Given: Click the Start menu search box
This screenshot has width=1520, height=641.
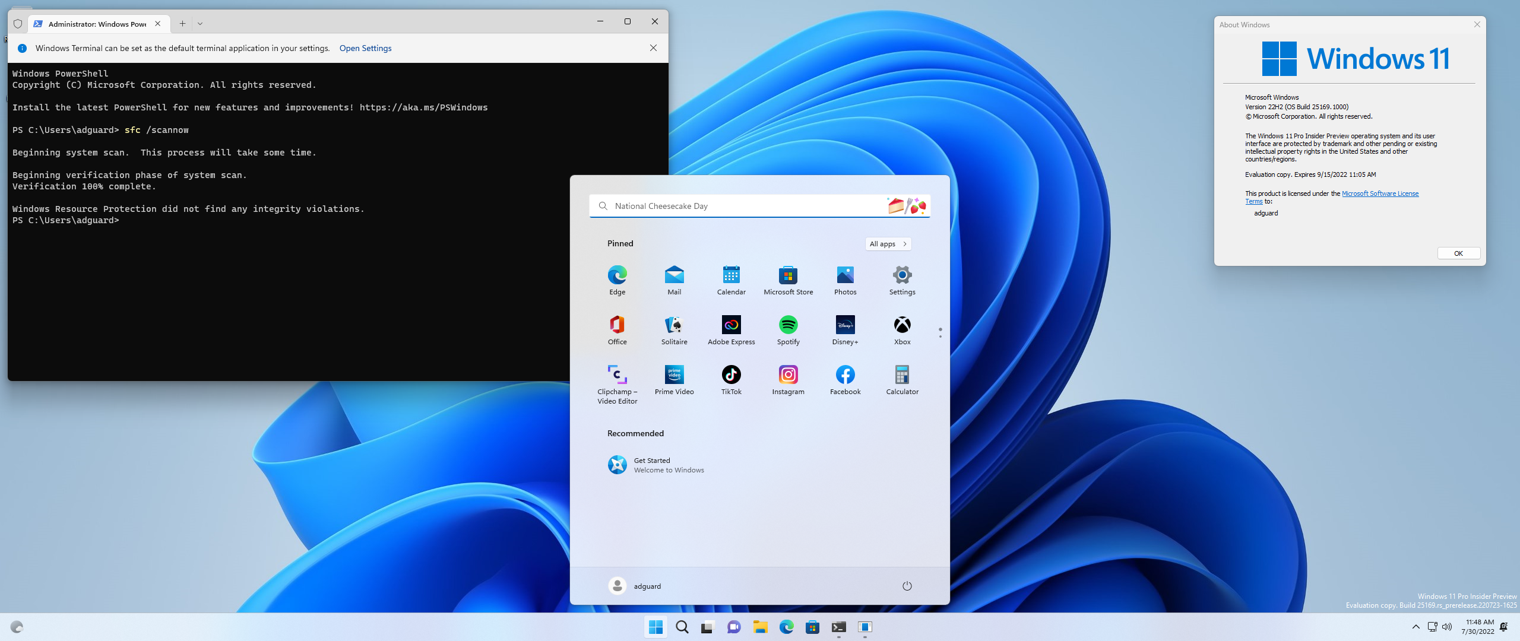Looking at the screenshot, I should coord(759,206).
